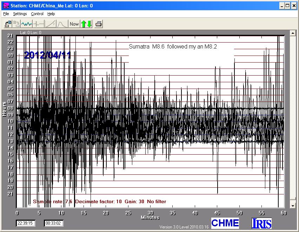
Task: Select the waveform display toolbar icon
Action: (x=27, y=24)
